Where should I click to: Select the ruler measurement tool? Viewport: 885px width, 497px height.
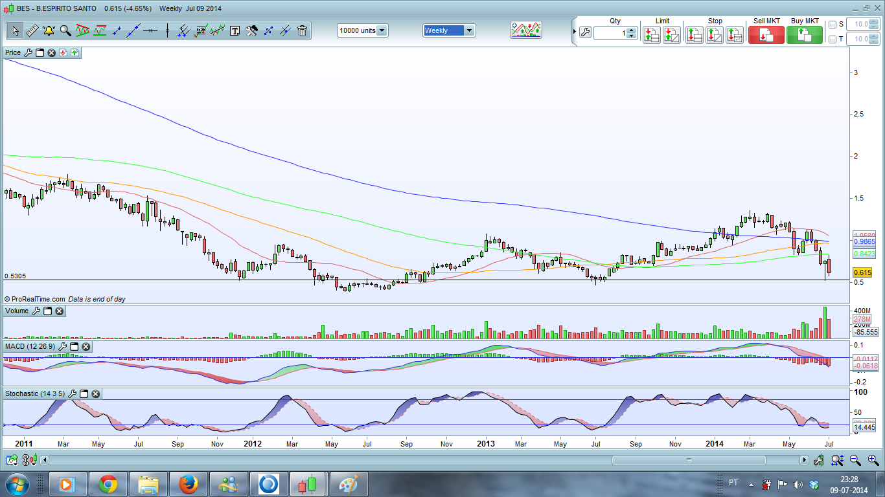pos(32,30)
